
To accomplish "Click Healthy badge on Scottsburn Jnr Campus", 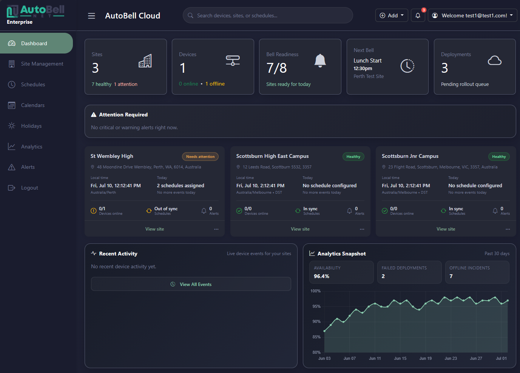I will pyautogui.click(x=499, y=157).
